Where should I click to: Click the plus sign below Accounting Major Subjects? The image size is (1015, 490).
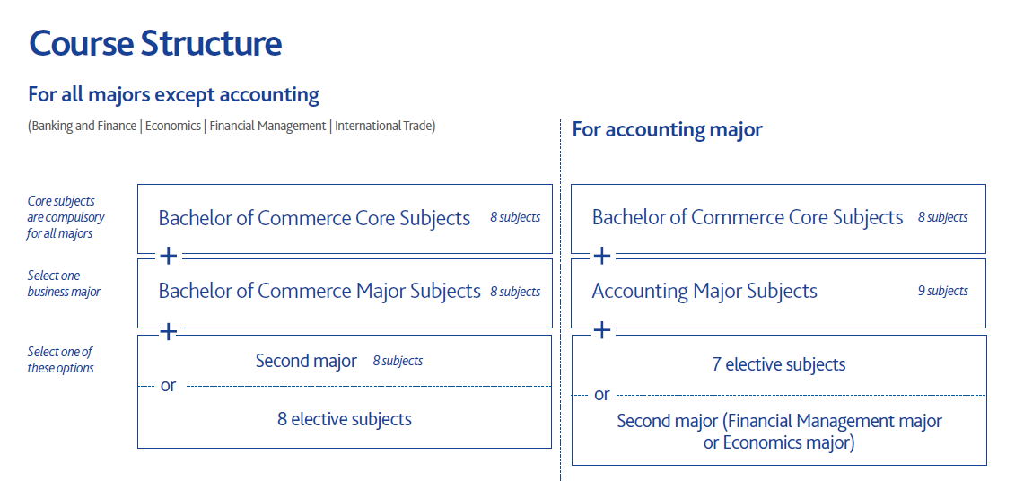(x=602, y=331)
